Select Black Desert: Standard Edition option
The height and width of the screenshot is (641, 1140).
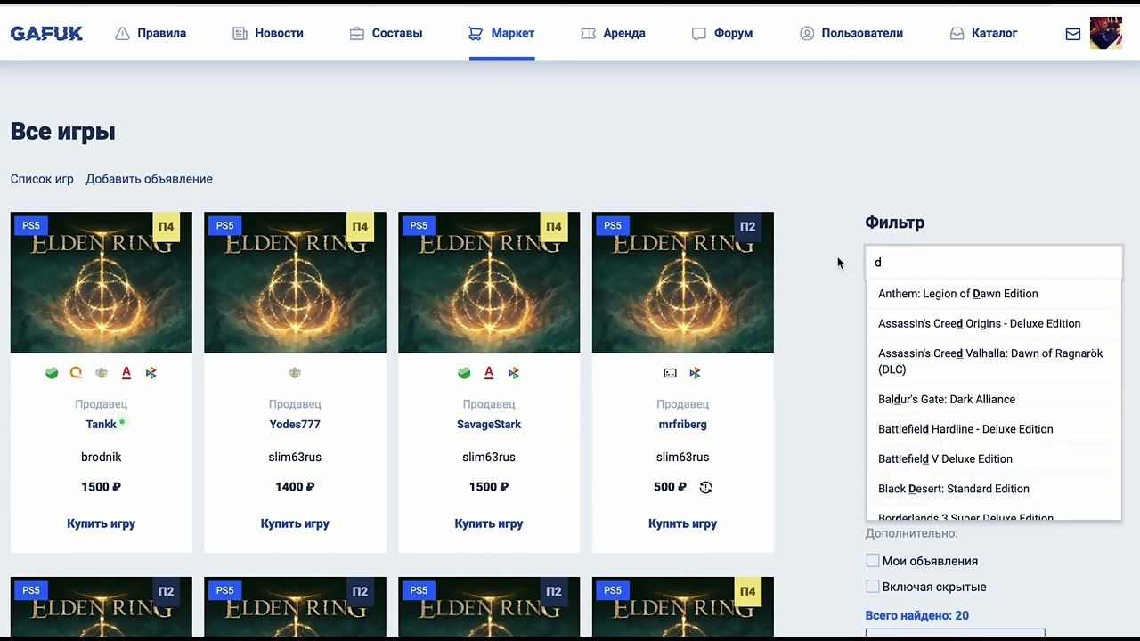click(993, 489)
